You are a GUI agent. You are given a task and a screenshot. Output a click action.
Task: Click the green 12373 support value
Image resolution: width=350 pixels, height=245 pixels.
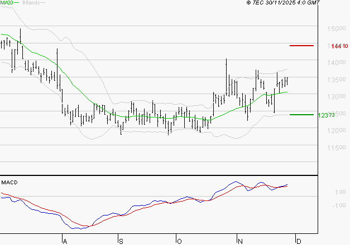[x=327, y=115]
